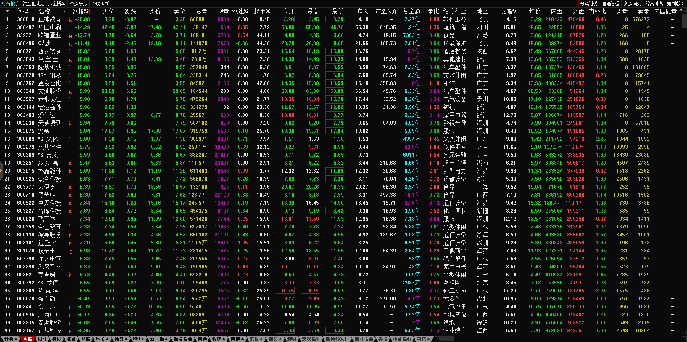Sort by 涨幅% column header
The height and width of the screenshot is (342, 687).
[x=80, y=11]
